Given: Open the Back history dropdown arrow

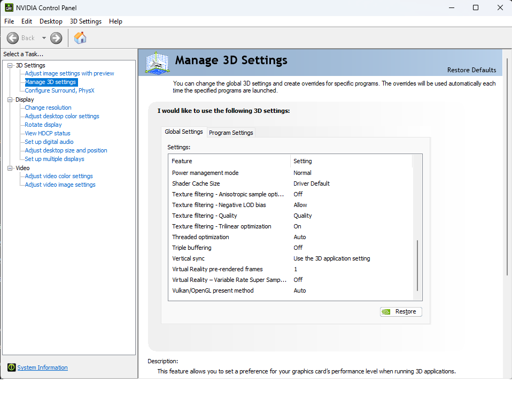Looking at the screenshot, I should [x=44, y=38].
